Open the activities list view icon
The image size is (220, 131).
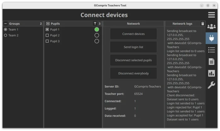pos(212,50)
